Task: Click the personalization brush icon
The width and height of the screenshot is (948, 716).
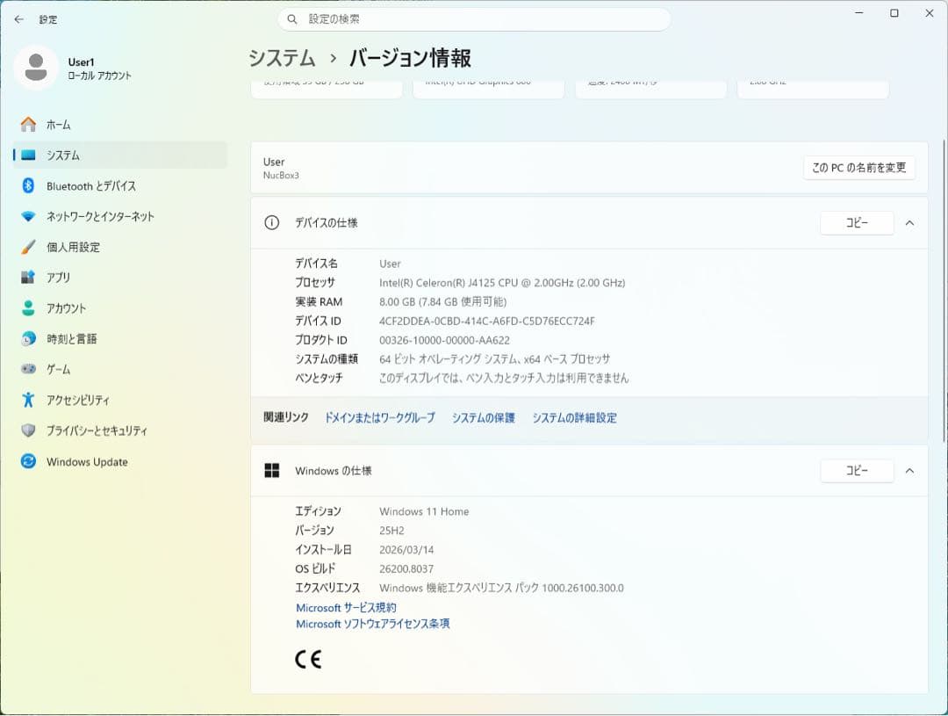Action: (x=28, y=247)
